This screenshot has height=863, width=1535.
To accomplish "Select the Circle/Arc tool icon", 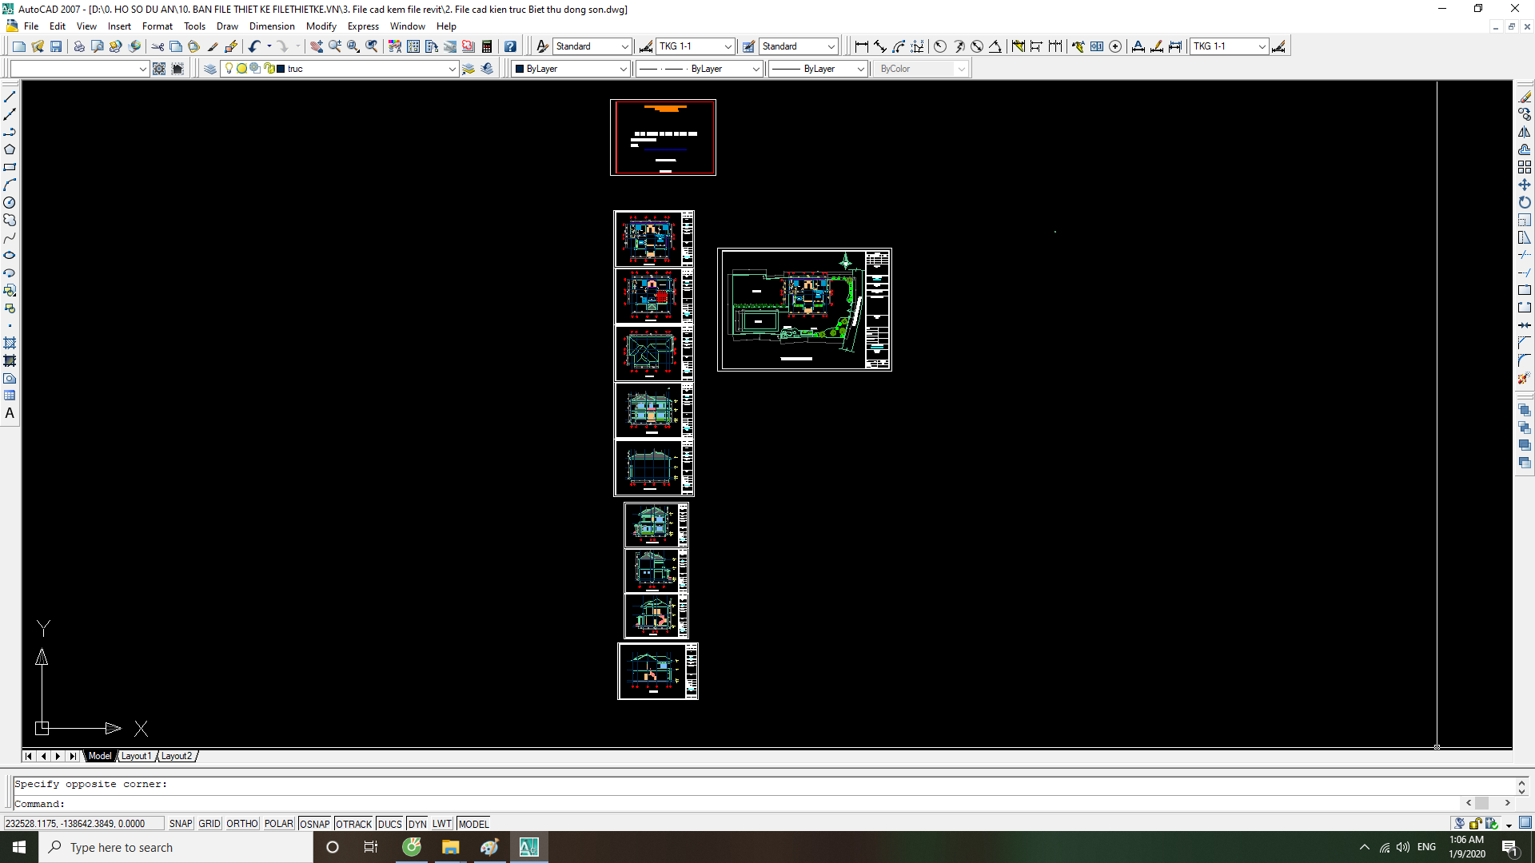I will click(10, 202).
